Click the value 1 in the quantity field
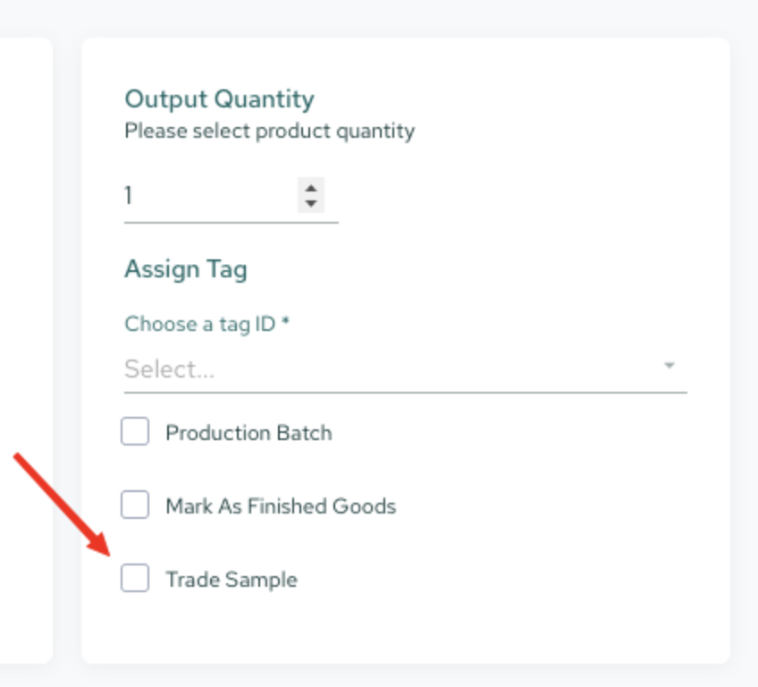This screenshot has width=758, height=687. pos(128,196)
